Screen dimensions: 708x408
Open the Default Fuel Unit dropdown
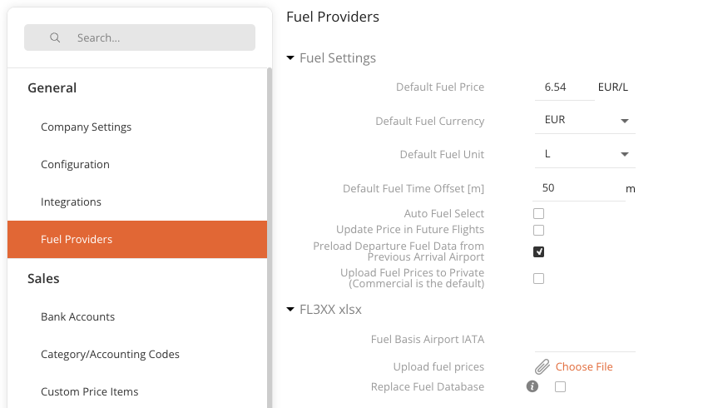coord(585,155)
